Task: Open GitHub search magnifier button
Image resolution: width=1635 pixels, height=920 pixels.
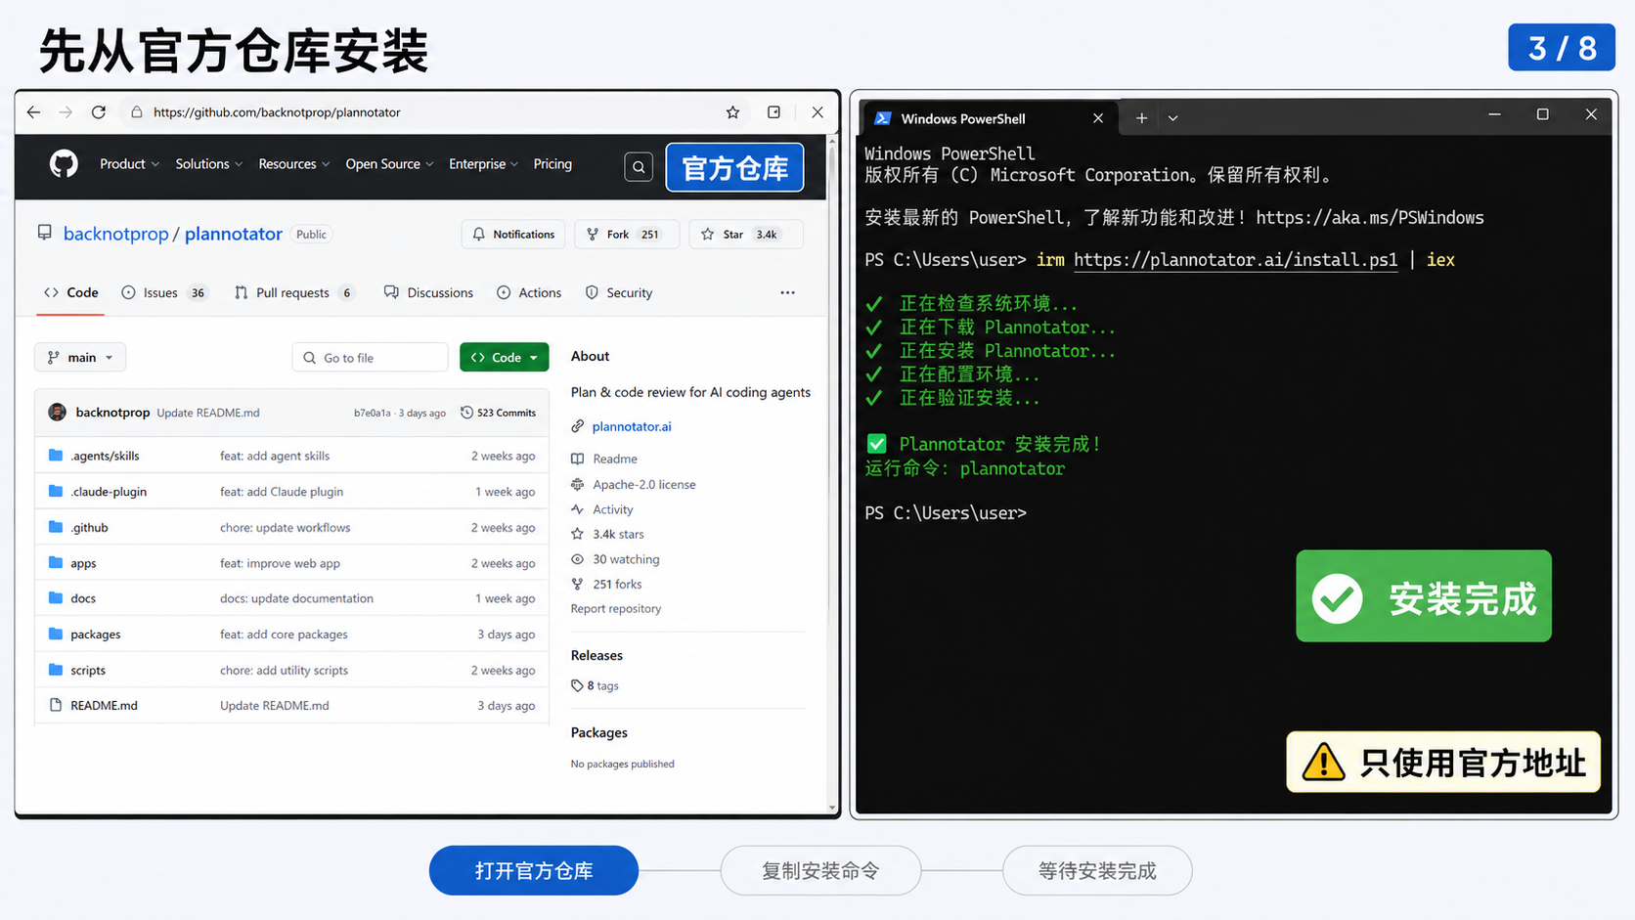Action: [639, 167]
